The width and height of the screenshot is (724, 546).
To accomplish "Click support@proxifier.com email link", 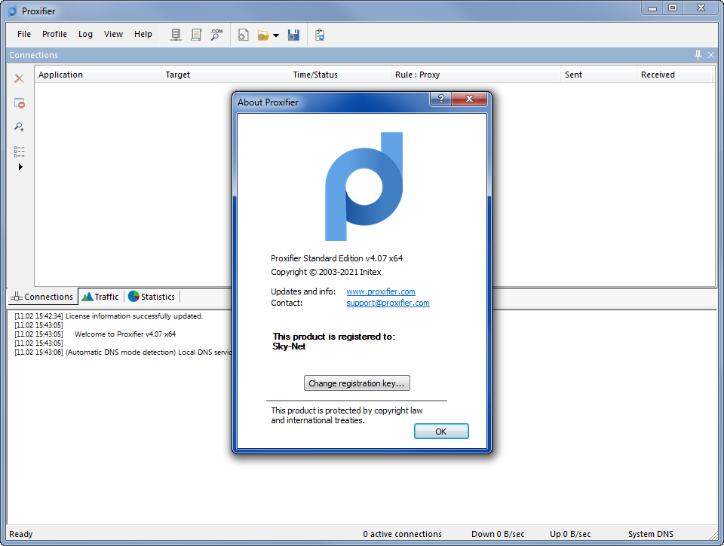I will click(x=388, y=303).
